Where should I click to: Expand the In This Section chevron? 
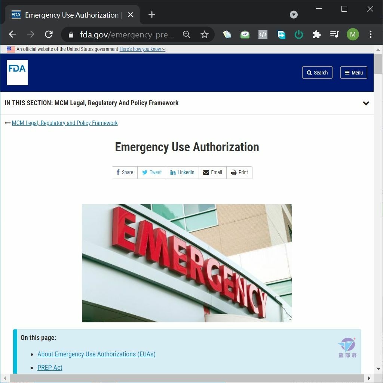pyautogui.click(x=366, y=103)
